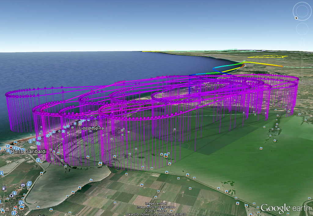Zoom in using the top of the zoom slider
313x216 pixels.
point(302,52)
